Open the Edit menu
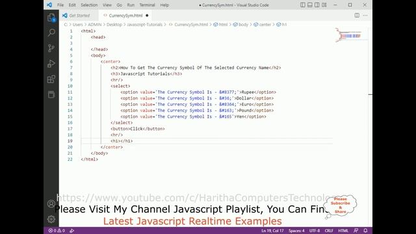The height and width of the screenshot is (234, 416). click(72, 5)
